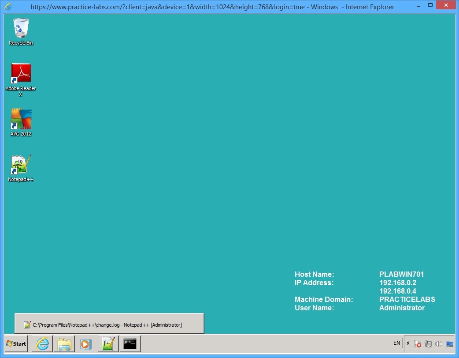Launch Windows Media Player from the taskbar

(86, 343)
